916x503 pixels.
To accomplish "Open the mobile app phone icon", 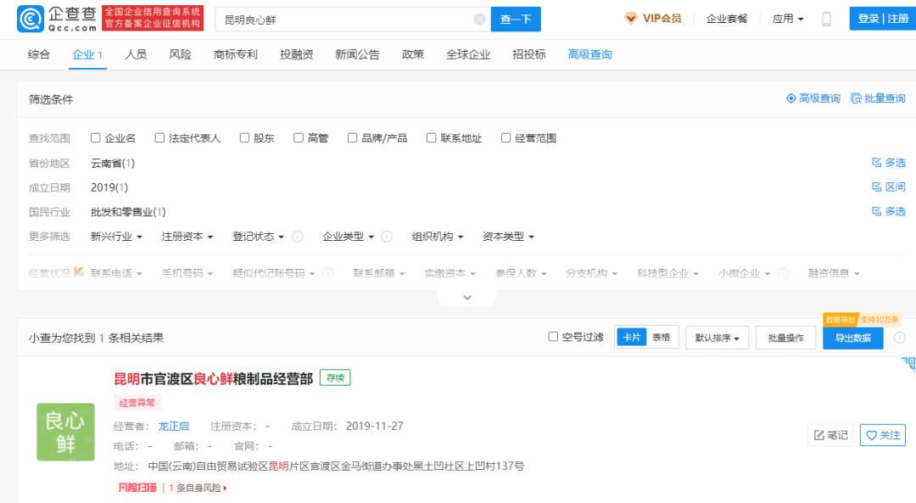I will 826,19.
